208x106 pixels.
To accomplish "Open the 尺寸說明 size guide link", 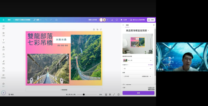I will coord(150,65).
